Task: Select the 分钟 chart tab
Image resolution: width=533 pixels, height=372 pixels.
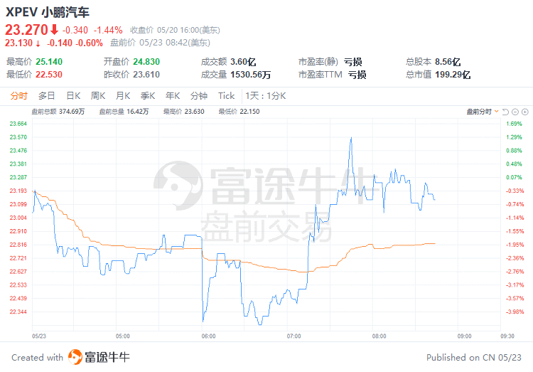Action: tap(199, 96)
